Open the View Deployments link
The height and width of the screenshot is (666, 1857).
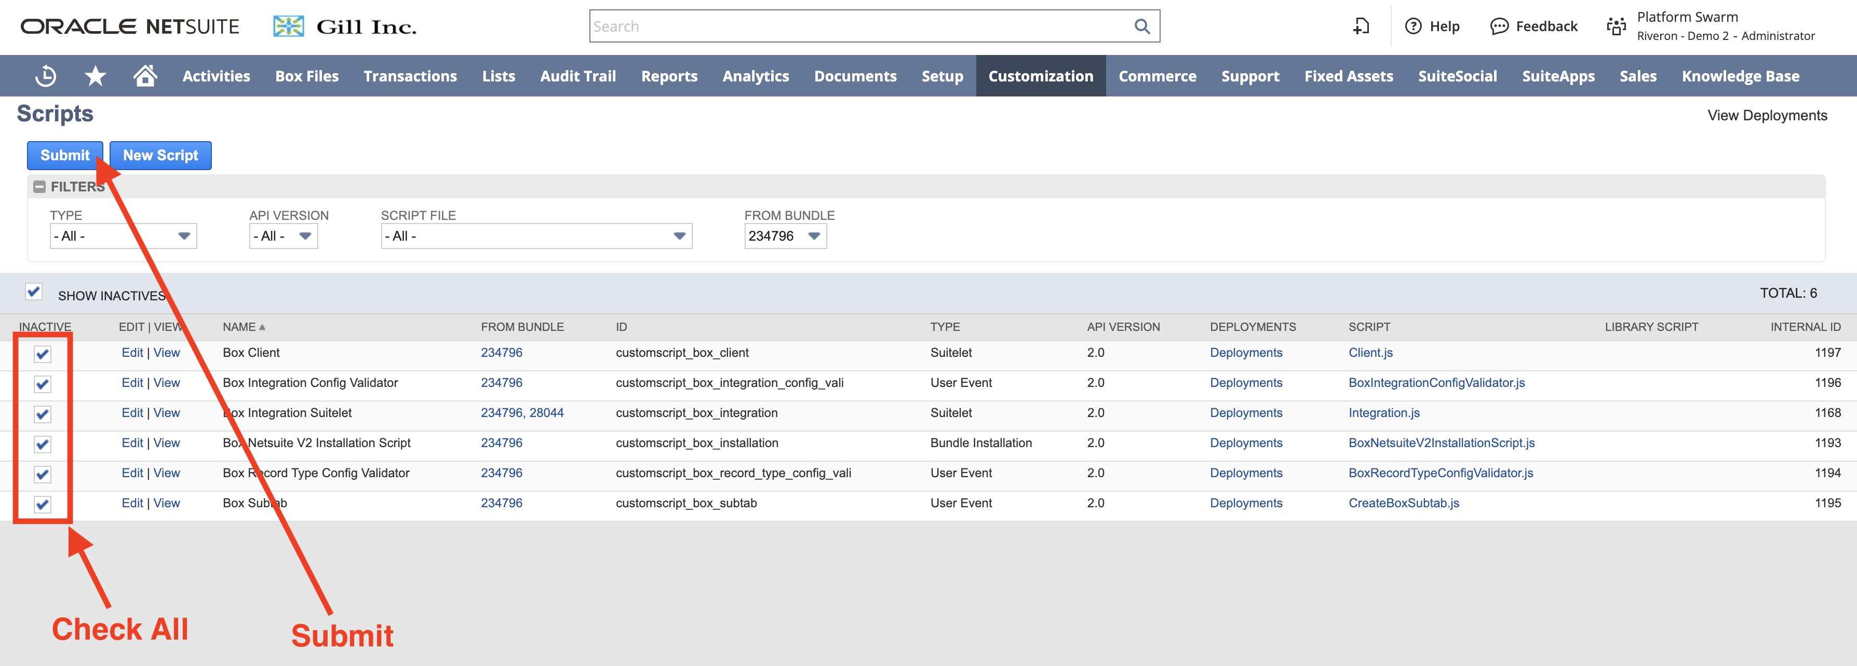[x=1767, y=116]
